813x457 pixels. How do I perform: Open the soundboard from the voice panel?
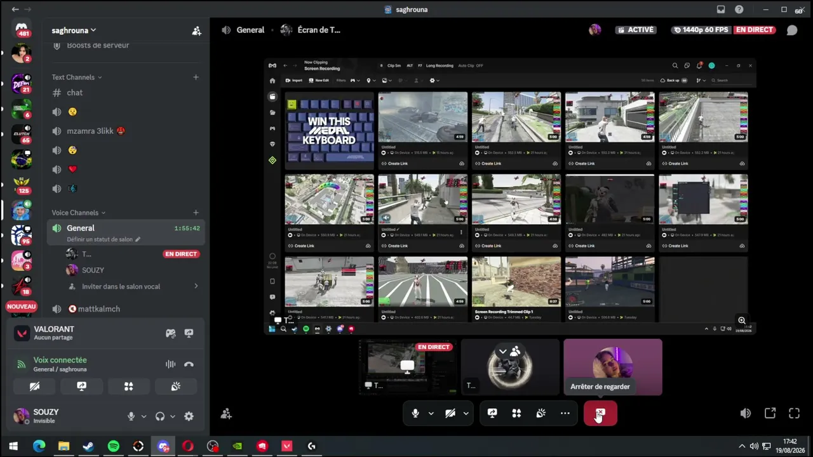click(176, 386)
